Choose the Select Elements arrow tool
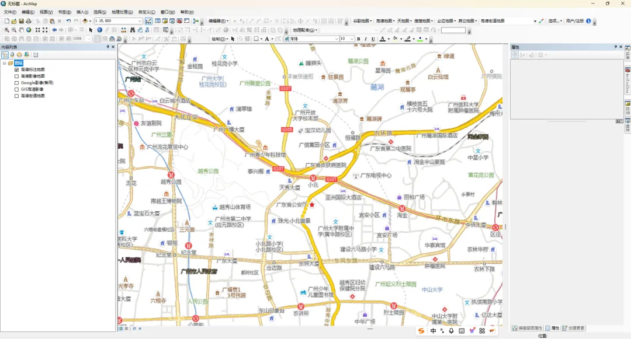631x339 pixels. coord(91,30)
